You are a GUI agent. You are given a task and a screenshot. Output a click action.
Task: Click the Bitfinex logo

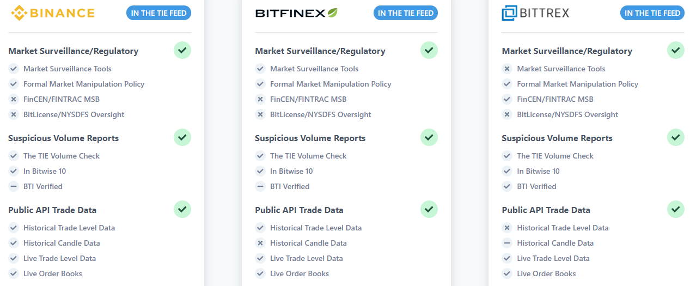[x=296, y=13]
